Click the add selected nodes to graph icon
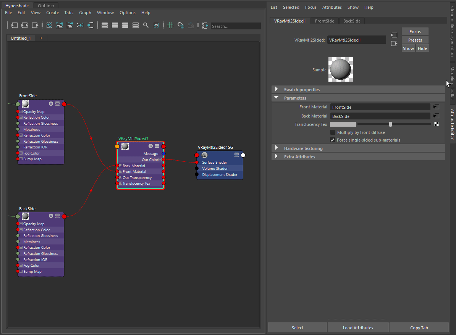 tap(60, 25)
